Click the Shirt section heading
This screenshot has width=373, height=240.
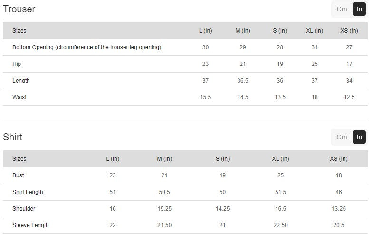point(13,137)
